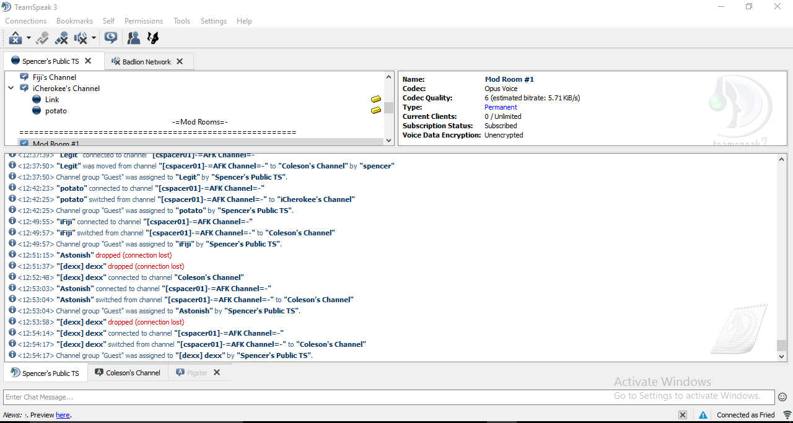This screenshot has height=423, width=793.
Task: Open the dropdown arrow beside the muted speaker icon
Action: 94,38
